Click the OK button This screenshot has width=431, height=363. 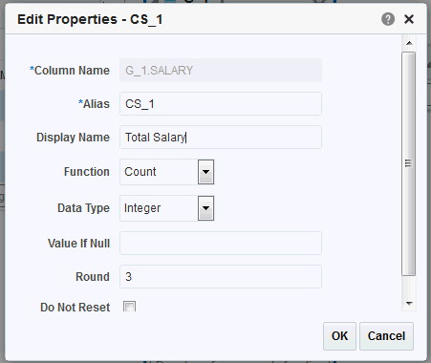(x=339, y=336)
